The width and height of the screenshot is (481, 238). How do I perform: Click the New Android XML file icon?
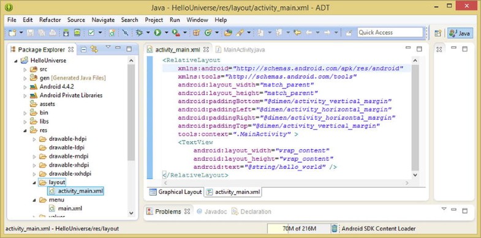coord(112,32)
